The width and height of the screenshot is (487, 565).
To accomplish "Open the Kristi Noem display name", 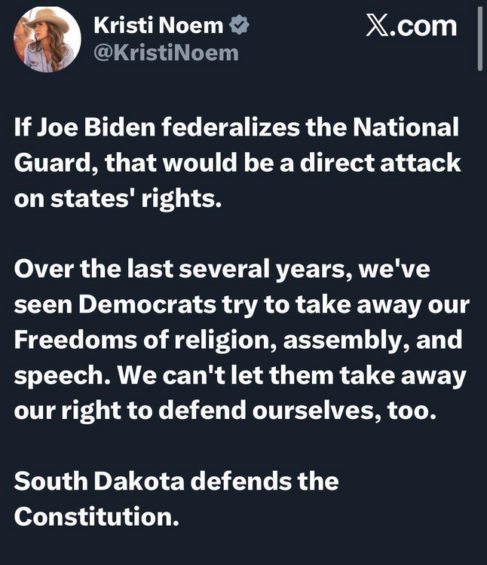I will pyautogui.click(x=158, y=26).
